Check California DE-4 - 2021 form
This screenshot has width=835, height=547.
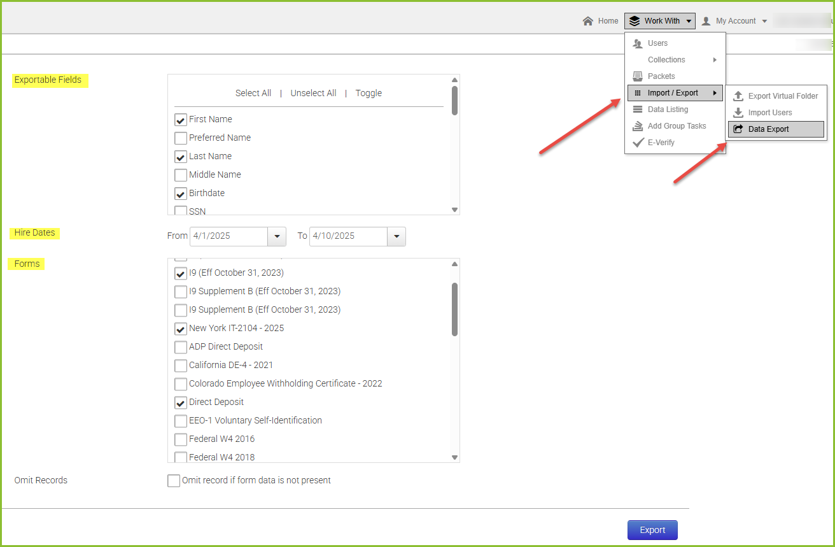(181, 366)
